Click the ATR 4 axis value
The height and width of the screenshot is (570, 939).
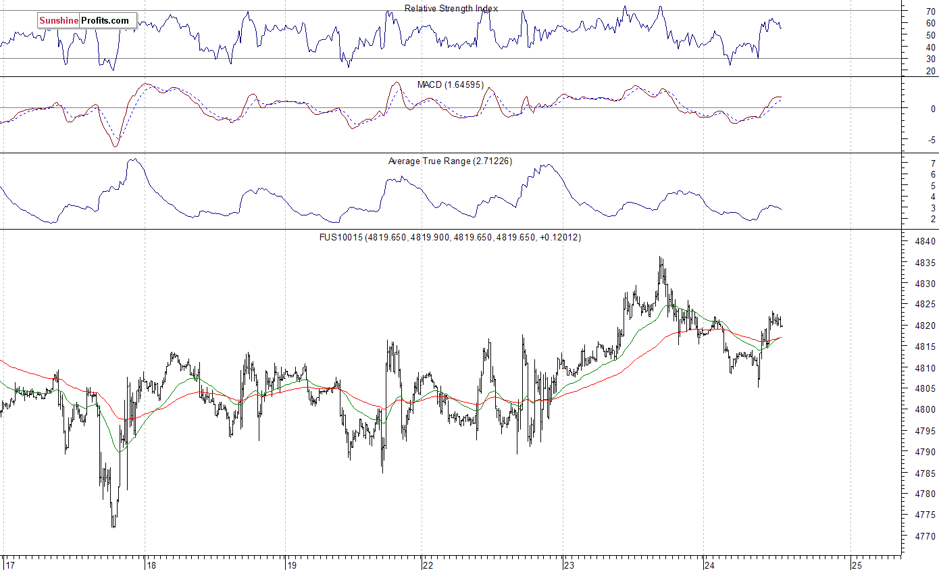(x=933, y=197)
